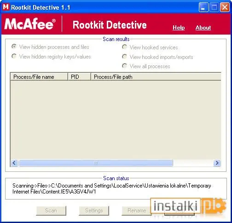232x223 pixels.
Task: Sort by Process/File path column header
Action: 156,77
